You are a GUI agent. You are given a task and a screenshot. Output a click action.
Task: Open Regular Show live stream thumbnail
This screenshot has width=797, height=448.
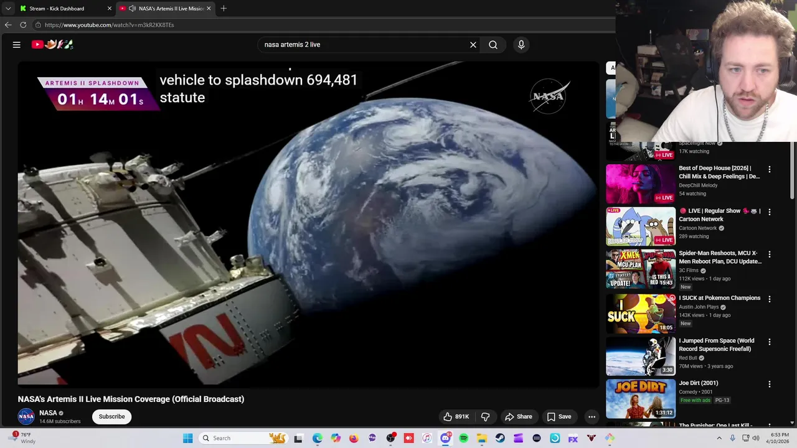click(641, 226)
